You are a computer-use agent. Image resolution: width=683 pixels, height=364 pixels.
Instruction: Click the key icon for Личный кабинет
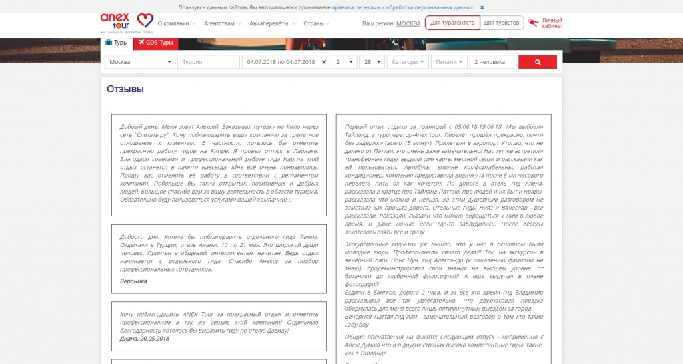tap(533, 23)
